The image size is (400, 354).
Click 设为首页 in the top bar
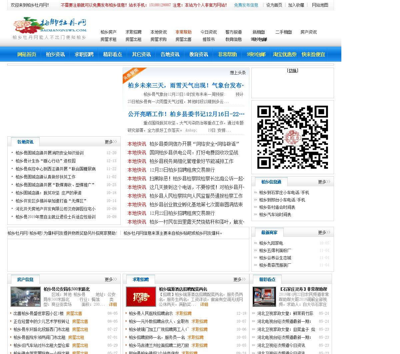tap(274, 5)
